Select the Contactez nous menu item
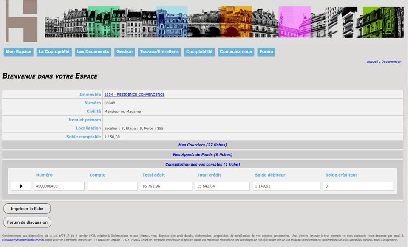This screenshot has height=247, width=408. 236,52
